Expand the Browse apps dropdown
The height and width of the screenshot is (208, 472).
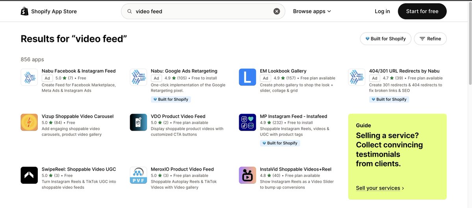click(x=312, y=11)
